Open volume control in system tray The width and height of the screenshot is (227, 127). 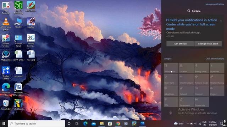point(195,123)
